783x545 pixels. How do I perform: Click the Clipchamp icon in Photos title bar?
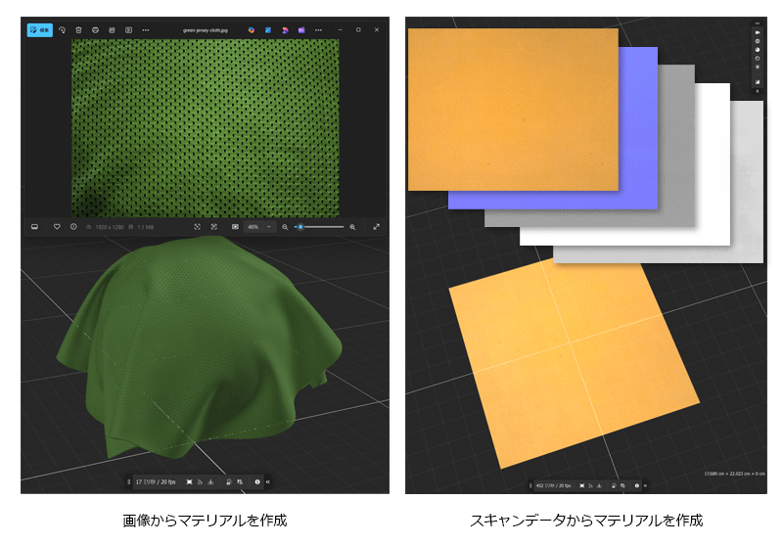[285, 30]
